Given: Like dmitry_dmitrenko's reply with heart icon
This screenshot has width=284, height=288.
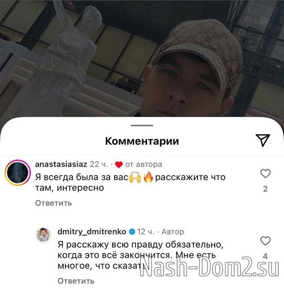Looking at the screenshot, I should click(265, 241).
